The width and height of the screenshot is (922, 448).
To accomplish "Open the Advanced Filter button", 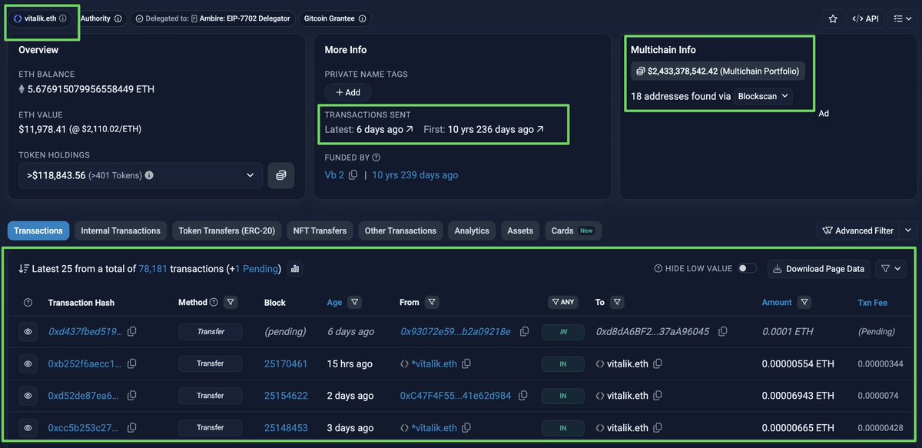I will pos(857,231).
